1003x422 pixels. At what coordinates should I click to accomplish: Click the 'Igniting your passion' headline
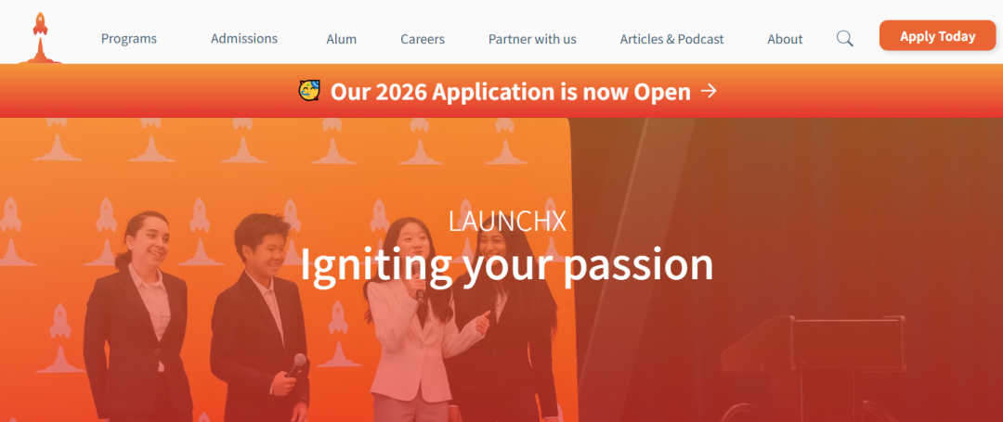tap(507, 263)
